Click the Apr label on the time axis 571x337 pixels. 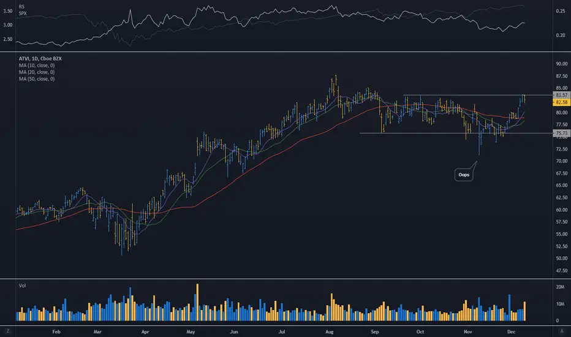[145, 332]
